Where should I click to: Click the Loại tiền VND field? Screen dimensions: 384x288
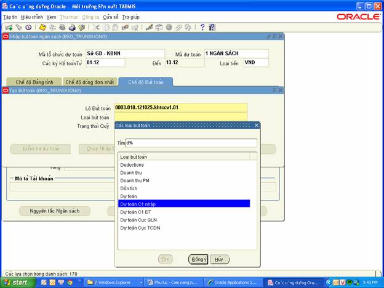pos(256,62)
